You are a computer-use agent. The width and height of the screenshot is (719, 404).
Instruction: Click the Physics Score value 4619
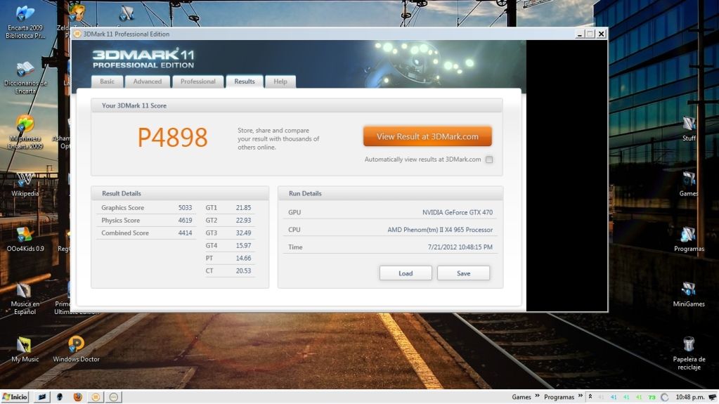[186, 220]
